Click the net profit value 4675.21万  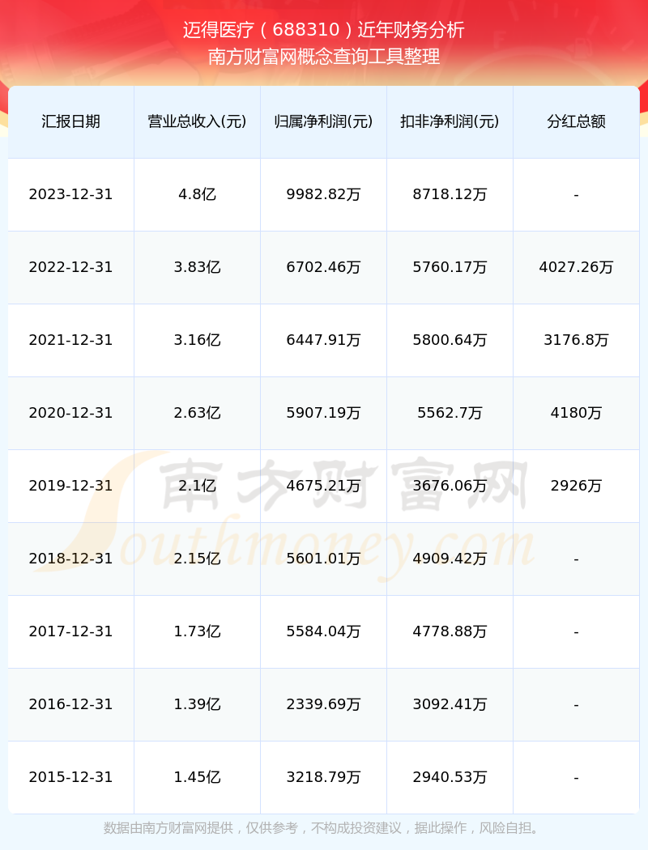[324, 486]
